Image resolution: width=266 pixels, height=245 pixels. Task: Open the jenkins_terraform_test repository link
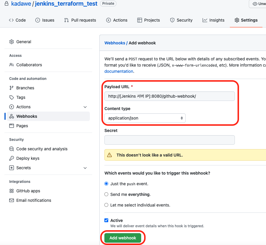pyautogui.click(x=66, y=4)
